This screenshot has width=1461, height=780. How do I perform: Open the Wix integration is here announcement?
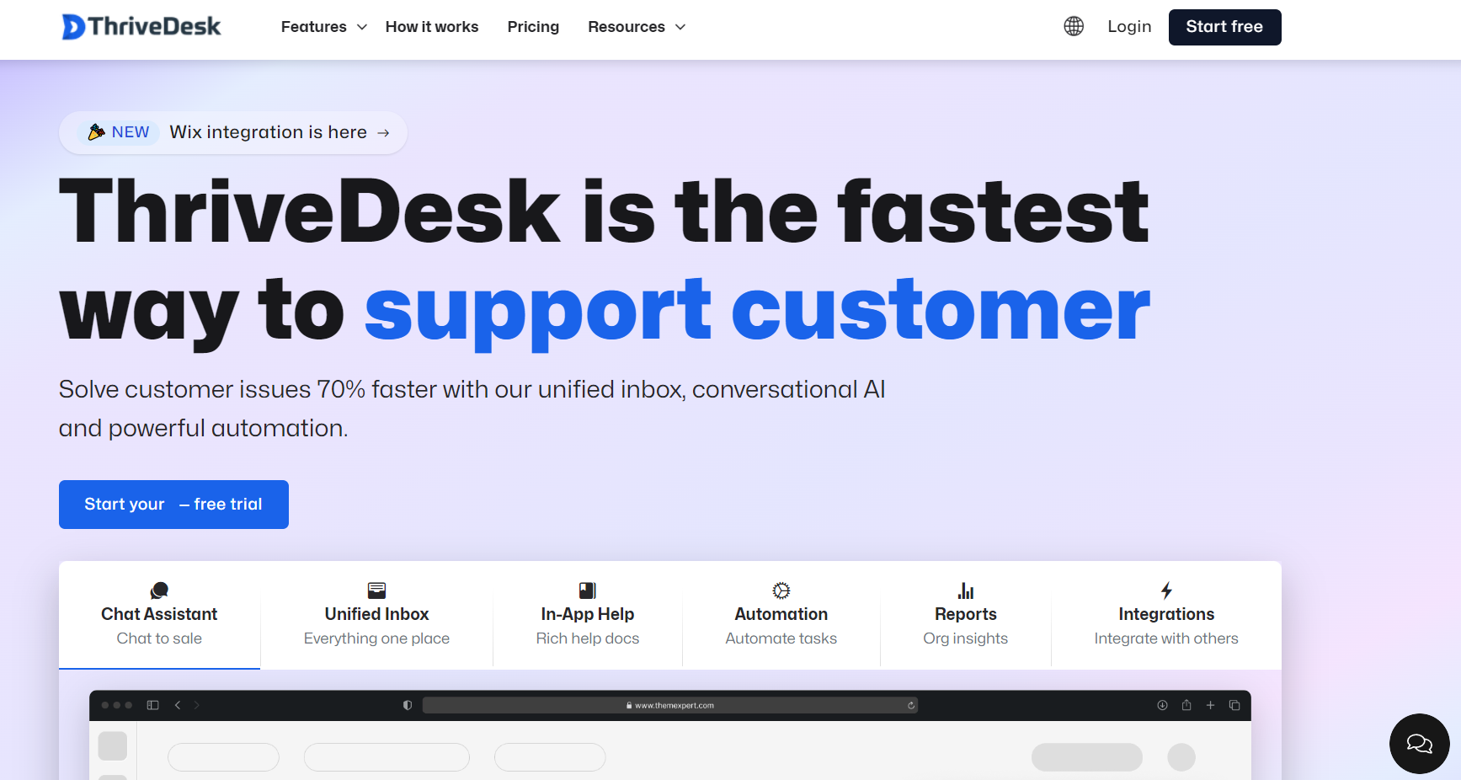233,133
